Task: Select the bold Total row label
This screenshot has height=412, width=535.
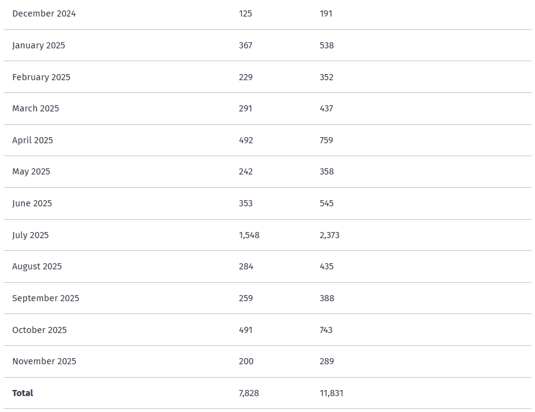Action: click(23, 393)
